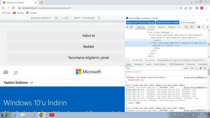Add new style rule with plus icon
This screenshot has width=210, height=118.
point(196,69)
